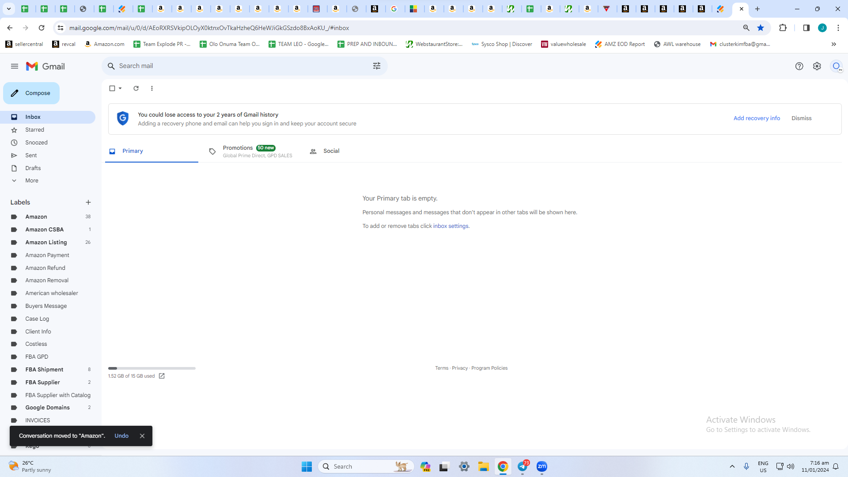The width and height of the screenshot is (848, 477).
Task: Open the Gmail main menu hamburger
Action: click(x=15, y=66)
